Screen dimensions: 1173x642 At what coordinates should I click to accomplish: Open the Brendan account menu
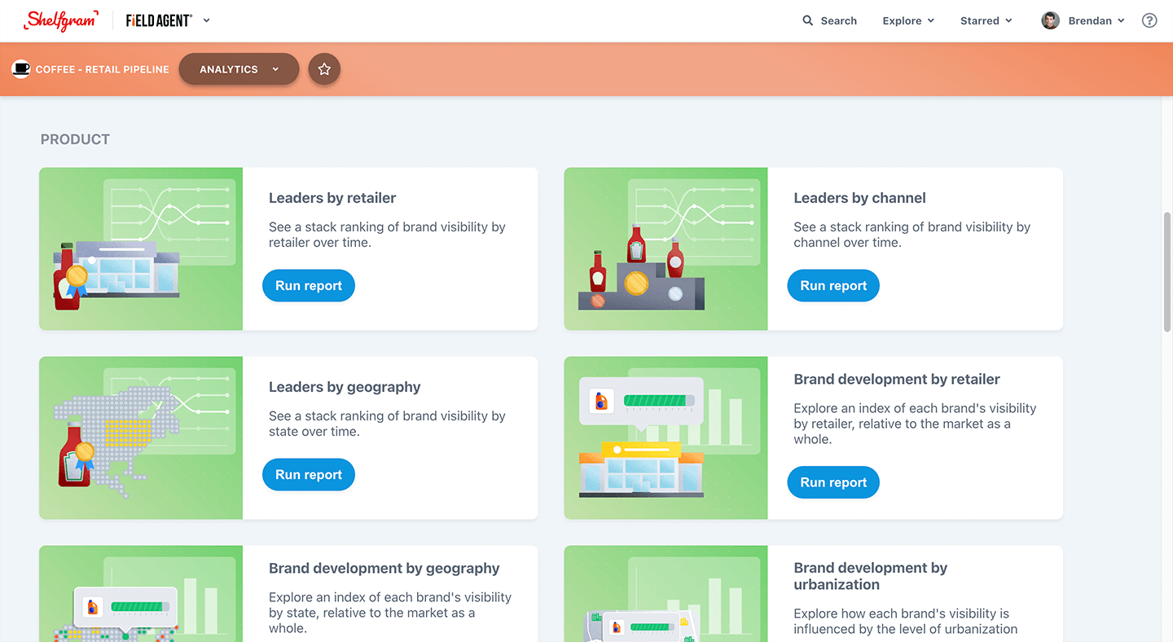(x=1083, y=20)
